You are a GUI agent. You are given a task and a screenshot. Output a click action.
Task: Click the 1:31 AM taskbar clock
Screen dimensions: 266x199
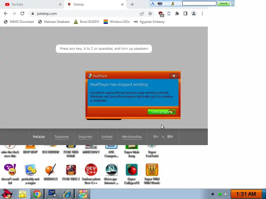[x=246, y=194]
